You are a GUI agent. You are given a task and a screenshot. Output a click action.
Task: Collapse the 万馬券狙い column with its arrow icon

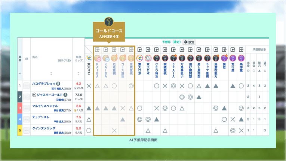coord(182,49)
